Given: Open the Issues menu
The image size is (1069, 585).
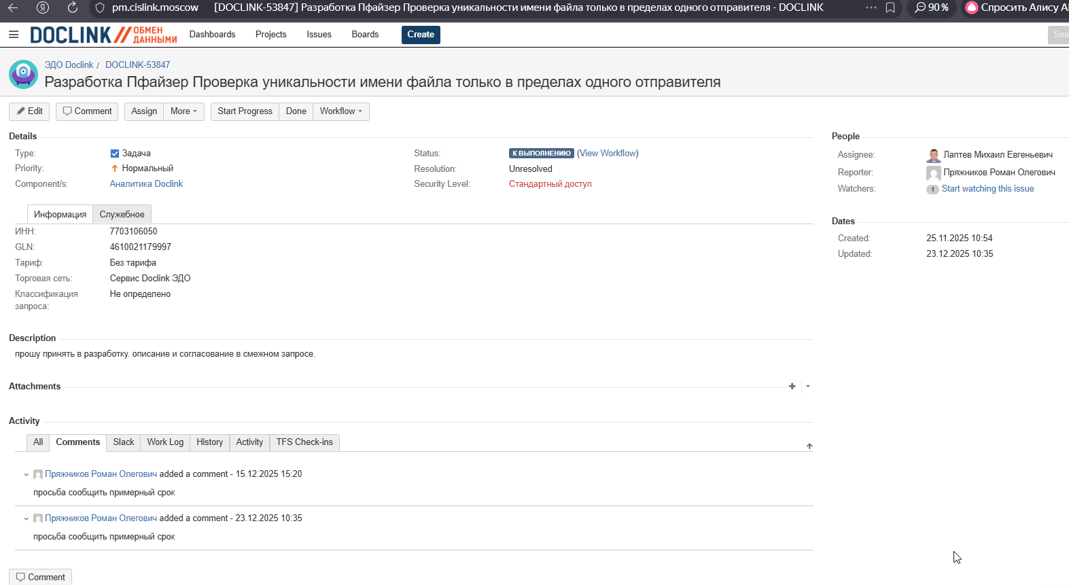Looking at the screenshot, I should pyautogui.click(x=319, y=35).
